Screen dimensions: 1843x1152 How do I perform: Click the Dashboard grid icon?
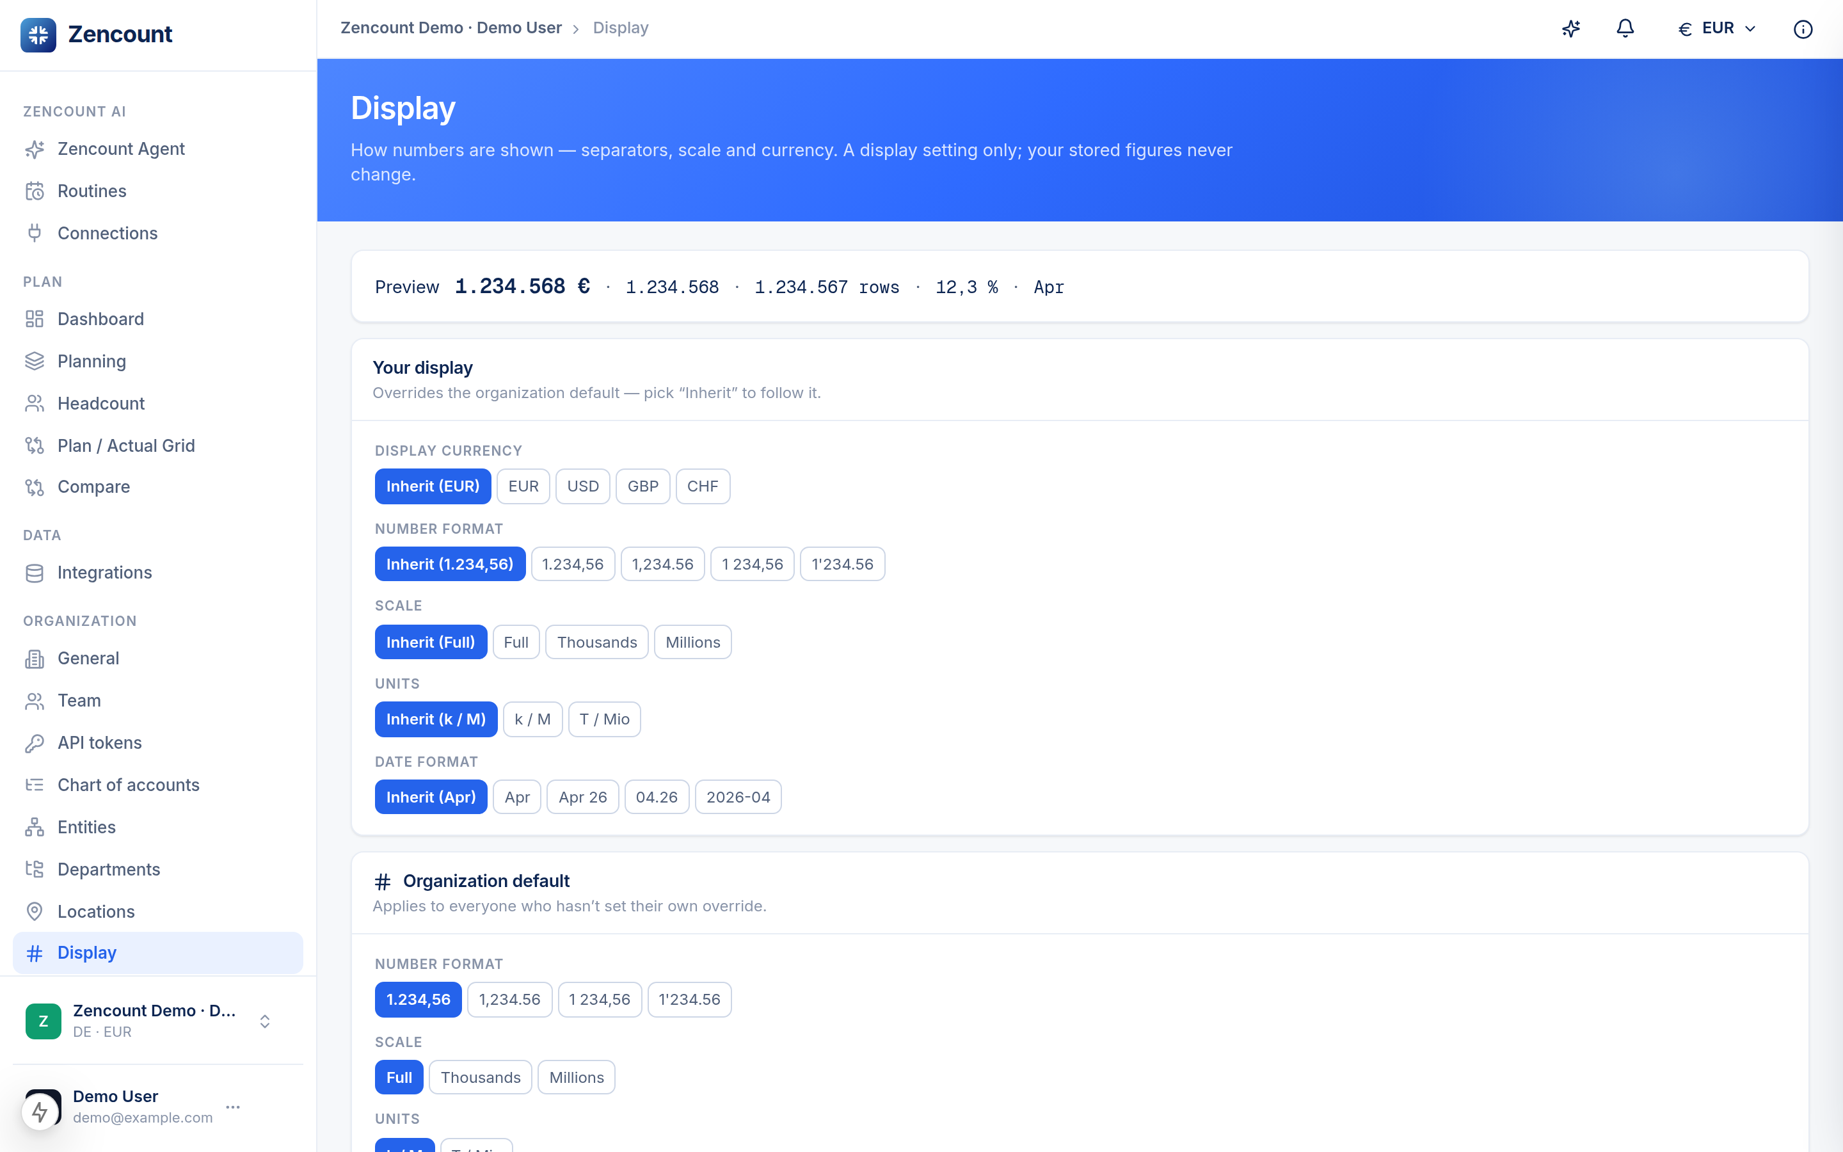pos(35,319)
